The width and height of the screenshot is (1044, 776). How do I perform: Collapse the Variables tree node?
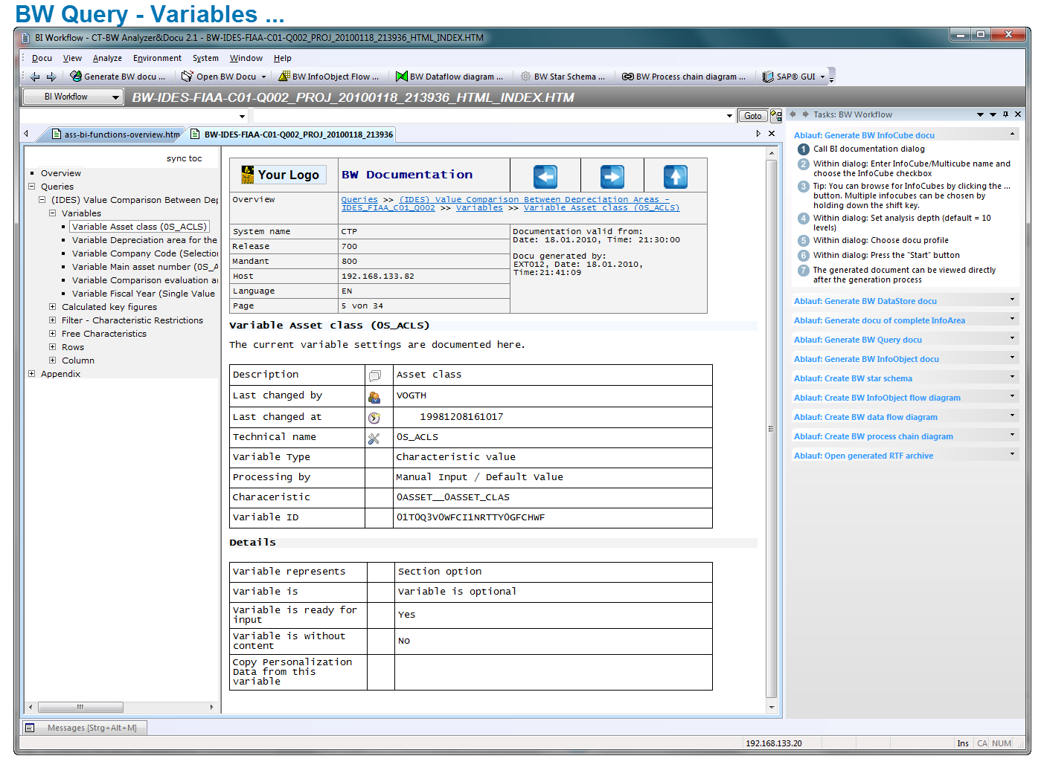click(x=53, y=213)
